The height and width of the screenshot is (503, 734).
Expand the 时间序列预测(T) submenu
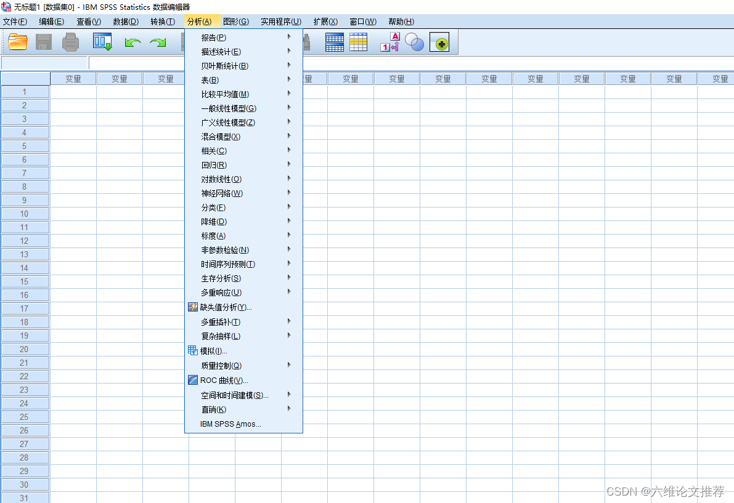[244, 264]
